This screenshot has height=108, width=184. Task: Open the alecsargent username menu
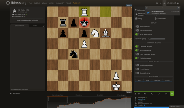pos(171,3)
